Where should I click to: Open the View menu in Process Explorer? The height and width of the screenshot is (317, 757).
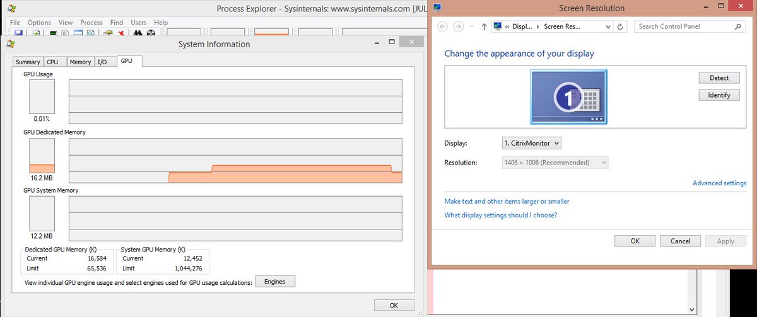point(66,22)
